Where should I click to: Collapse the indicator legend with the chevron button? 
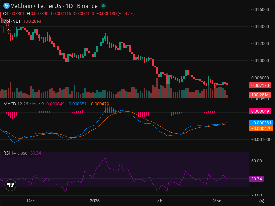pos(8,30)
